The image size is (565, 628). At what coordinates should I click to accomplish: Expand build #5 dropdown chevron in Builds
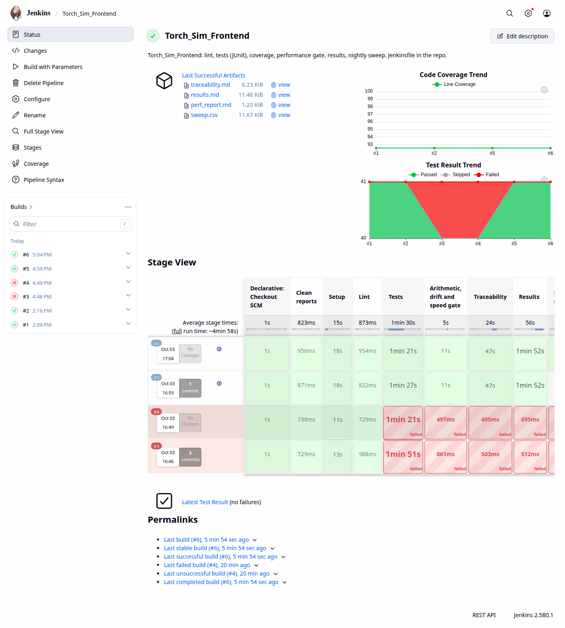tap(128, 267)
